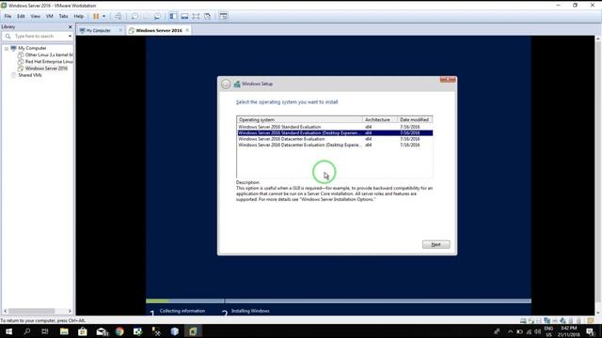Open Task View on the taskbar
This screenshot has width=602, height=338.
tap(45, 331)
